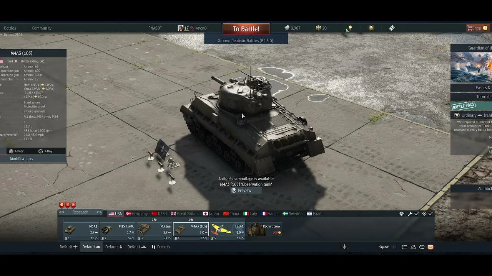Change game mode Ground Realistic Battles

pos(246,41)
